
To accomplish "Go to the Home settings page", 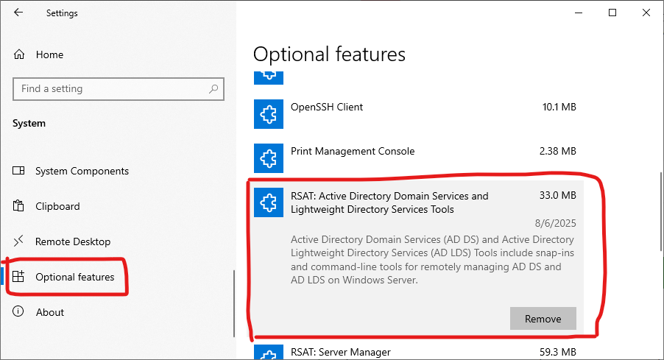I will click(49, 54).
